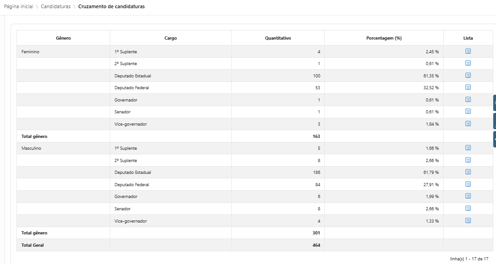Open list icon for Feminino 2º Suplente
Screen dimensions: 496x264
(468, 63)
